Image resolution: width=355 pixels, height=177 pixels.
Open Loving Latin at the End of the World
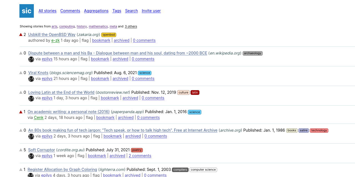tap(61, 92)
